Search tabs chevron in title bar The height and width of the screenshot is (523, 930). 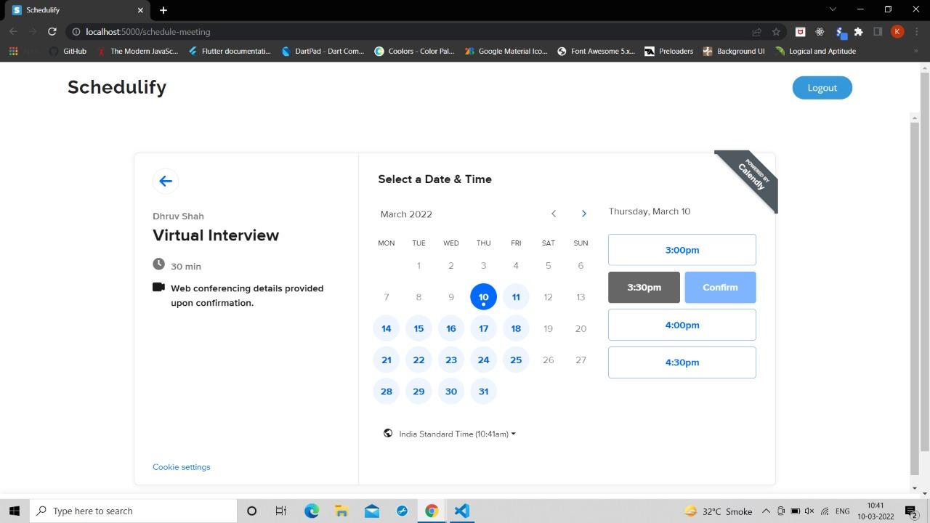click(833, 9)
